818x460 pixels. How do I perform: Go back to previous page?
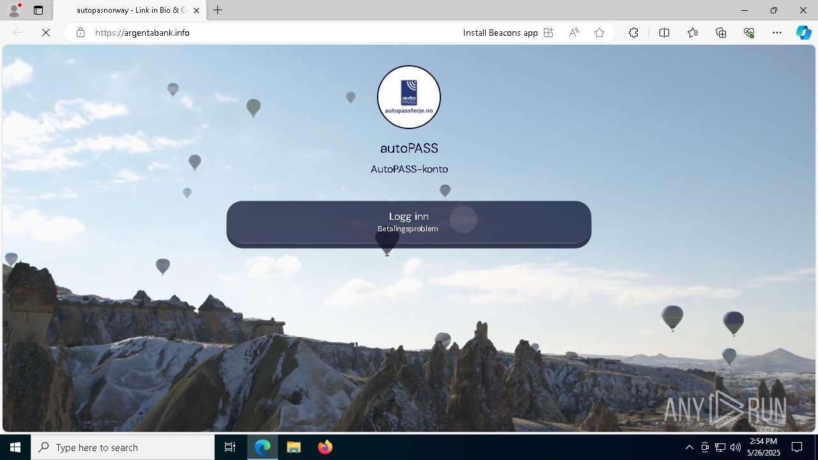(x=18, y=33)
